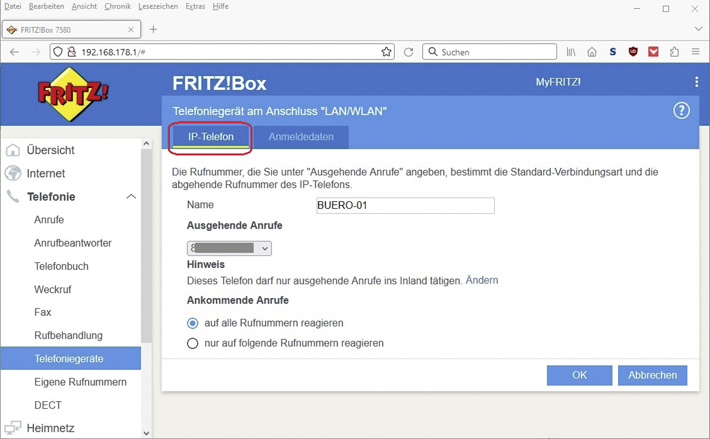
Task: Click the Übersicht house icon
Action: pos(13,150)
